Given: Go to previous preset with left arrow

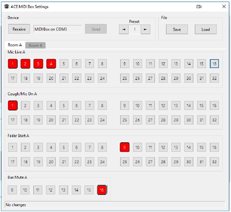Looking at the screenshot, I should pyautogui.click(x=124, y=30).
